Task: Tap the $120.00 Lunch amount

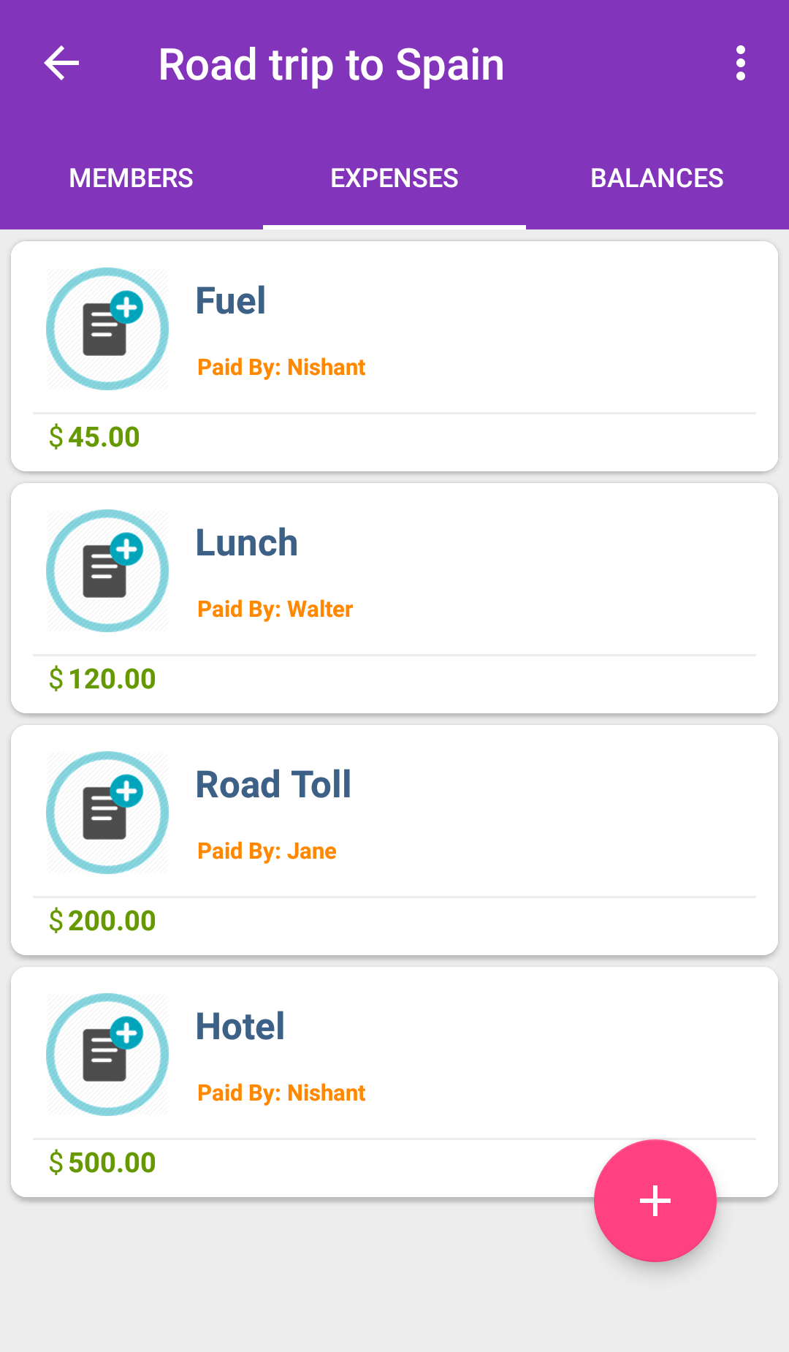Action: coord(102,679)
